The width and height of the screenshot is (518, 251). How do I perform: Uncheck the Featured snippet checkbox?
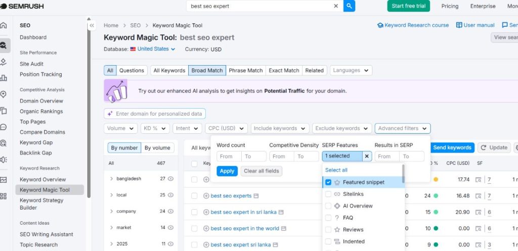click(328, 182)
